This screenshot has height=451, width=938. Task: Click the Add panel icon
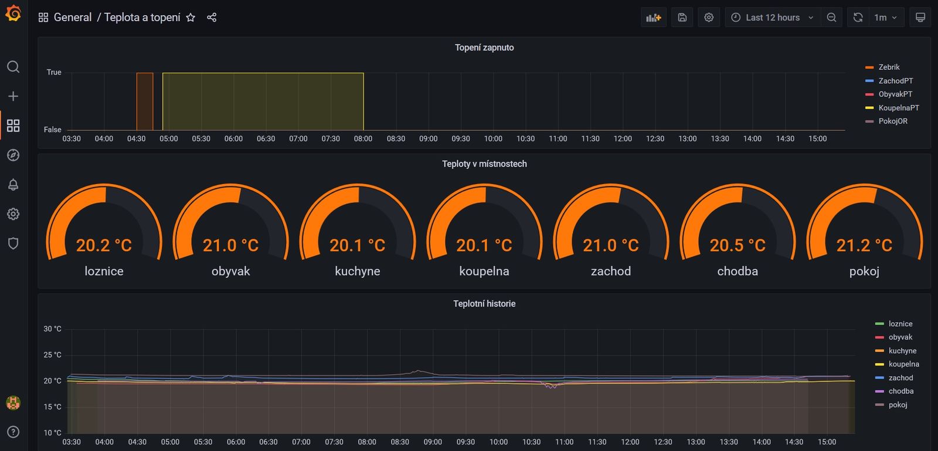pyautogui.click(x=653, y=18)
